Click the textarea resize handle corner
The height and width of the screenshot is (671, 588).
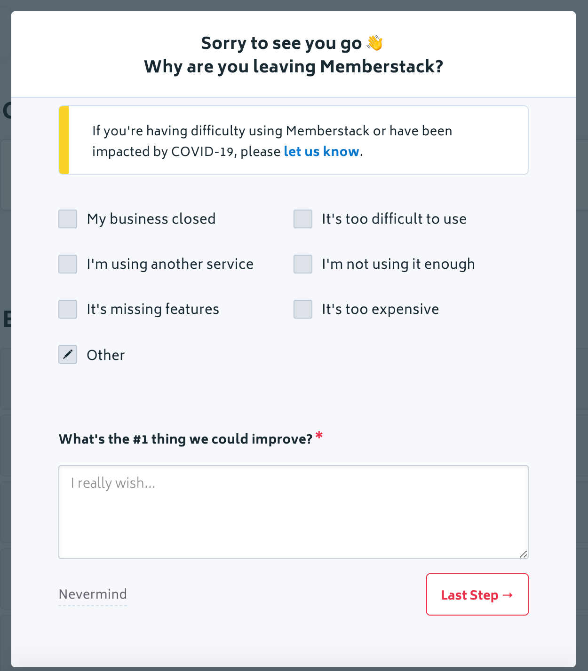[x=523, y=554]
